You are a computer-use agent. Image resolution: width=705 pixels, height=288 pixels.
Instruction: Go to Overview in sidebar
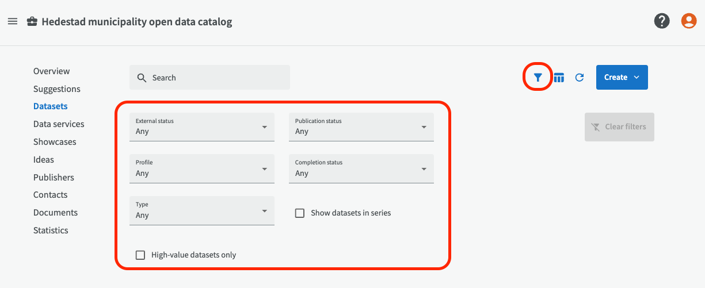[x=51, y=71]
